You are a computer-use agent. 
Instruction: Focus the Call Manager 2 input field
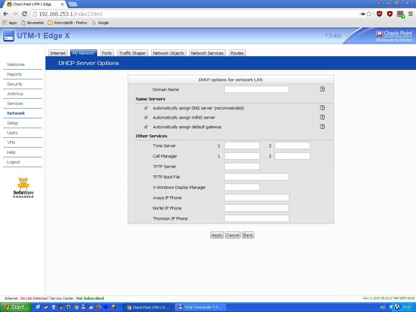coord(292,156)
